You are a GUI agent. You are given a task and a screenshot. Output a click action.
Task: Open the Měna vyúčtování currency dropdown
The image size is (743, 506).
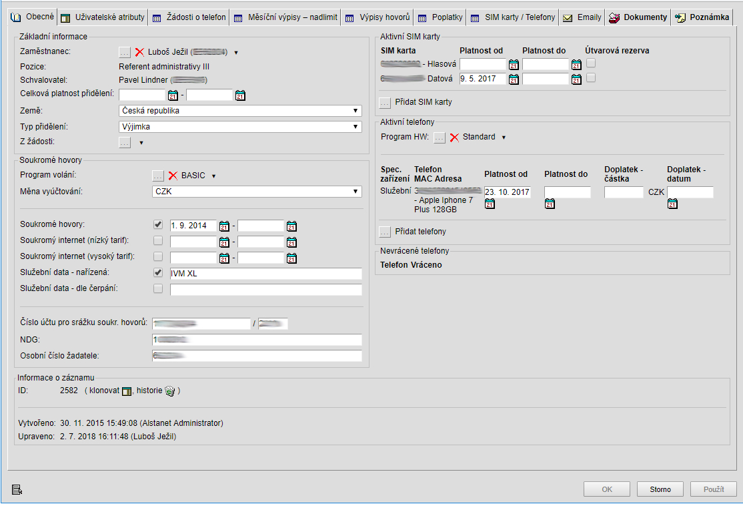(x=257, y=192)
